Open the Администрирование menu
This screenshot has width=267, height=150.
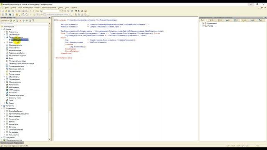49,7
